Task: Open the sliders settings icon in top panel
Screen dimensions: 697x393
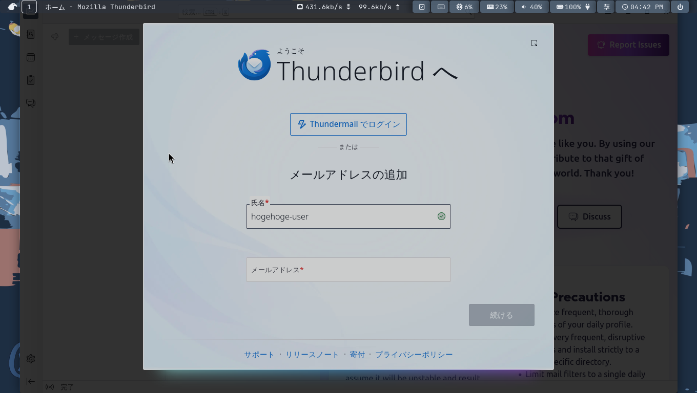Action: point(606,7)
